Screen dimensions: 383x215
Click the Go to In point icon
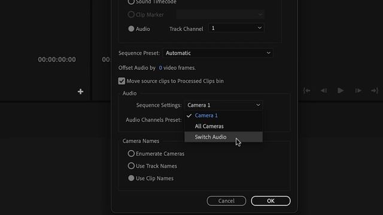307,91
